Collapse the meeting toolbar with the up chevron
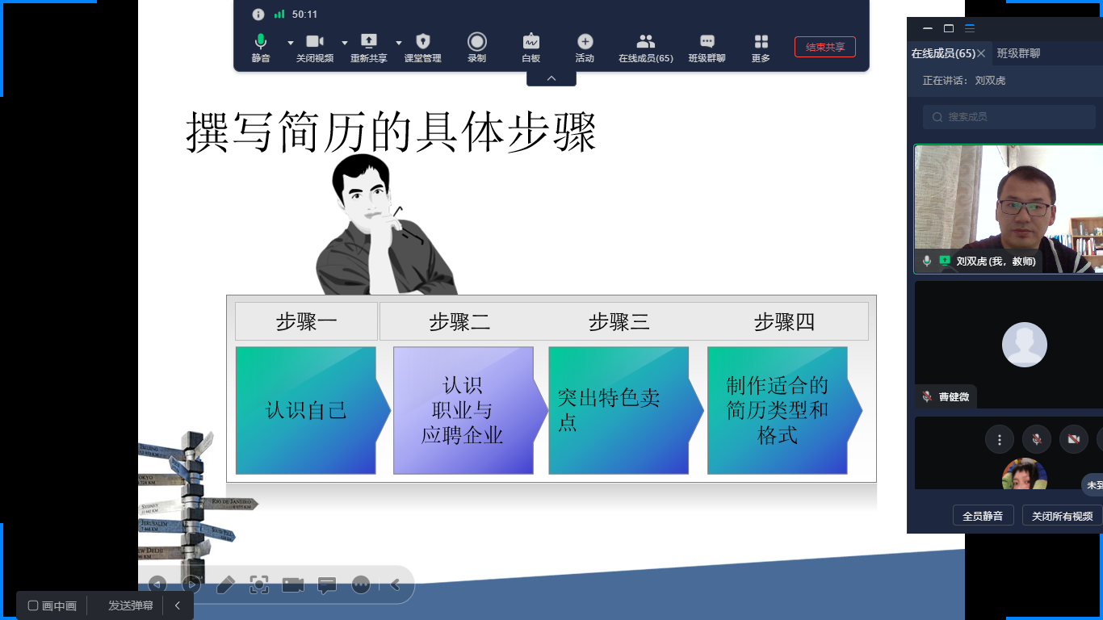Viewport: 1103px width, 620px height. (x=551, y=78)
